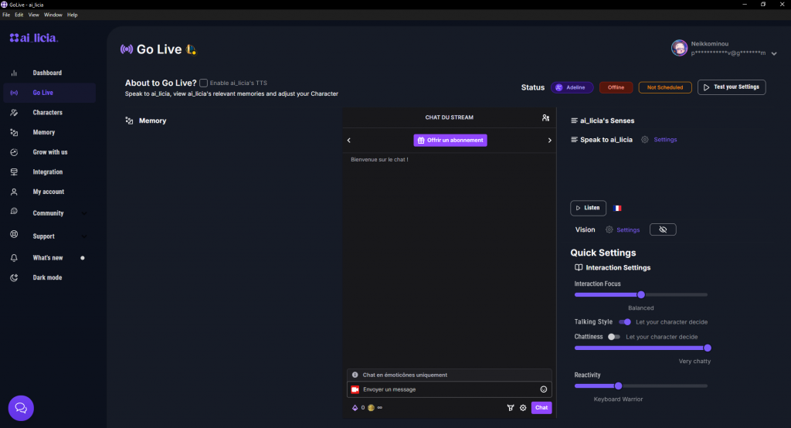This screenshot has width=791, height=428.
Task: Toggle the Vision eye visibility button
Action: [663, 229]
